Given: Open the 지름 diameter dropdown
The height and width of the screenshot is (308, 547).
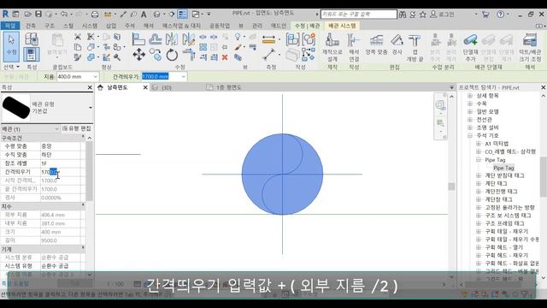Looking at the screenshot, I should pos(95,76).
